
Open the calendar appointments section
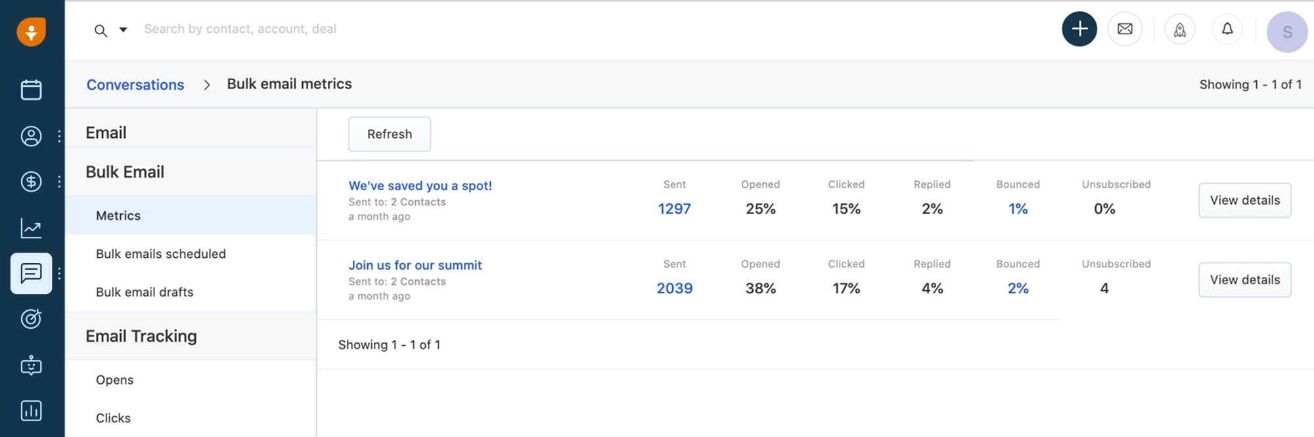tap(32, 90)
